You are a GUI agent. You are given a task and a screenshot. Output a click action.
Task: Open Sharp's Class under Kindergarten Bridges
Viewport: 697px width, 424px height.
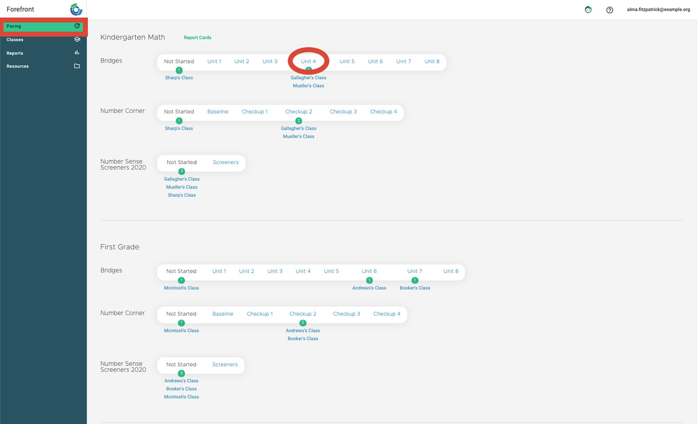coord(179,78)
